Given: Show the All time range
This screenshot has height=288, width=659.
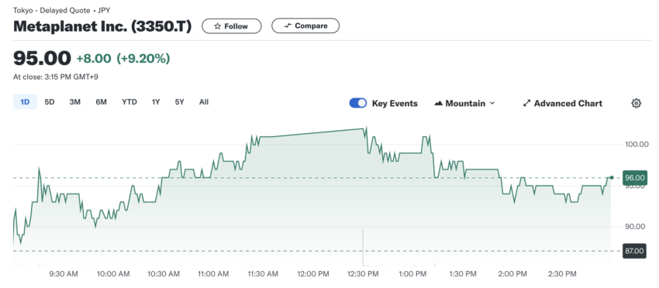Looking at the screenshot, I should click(x=204, y=102).
